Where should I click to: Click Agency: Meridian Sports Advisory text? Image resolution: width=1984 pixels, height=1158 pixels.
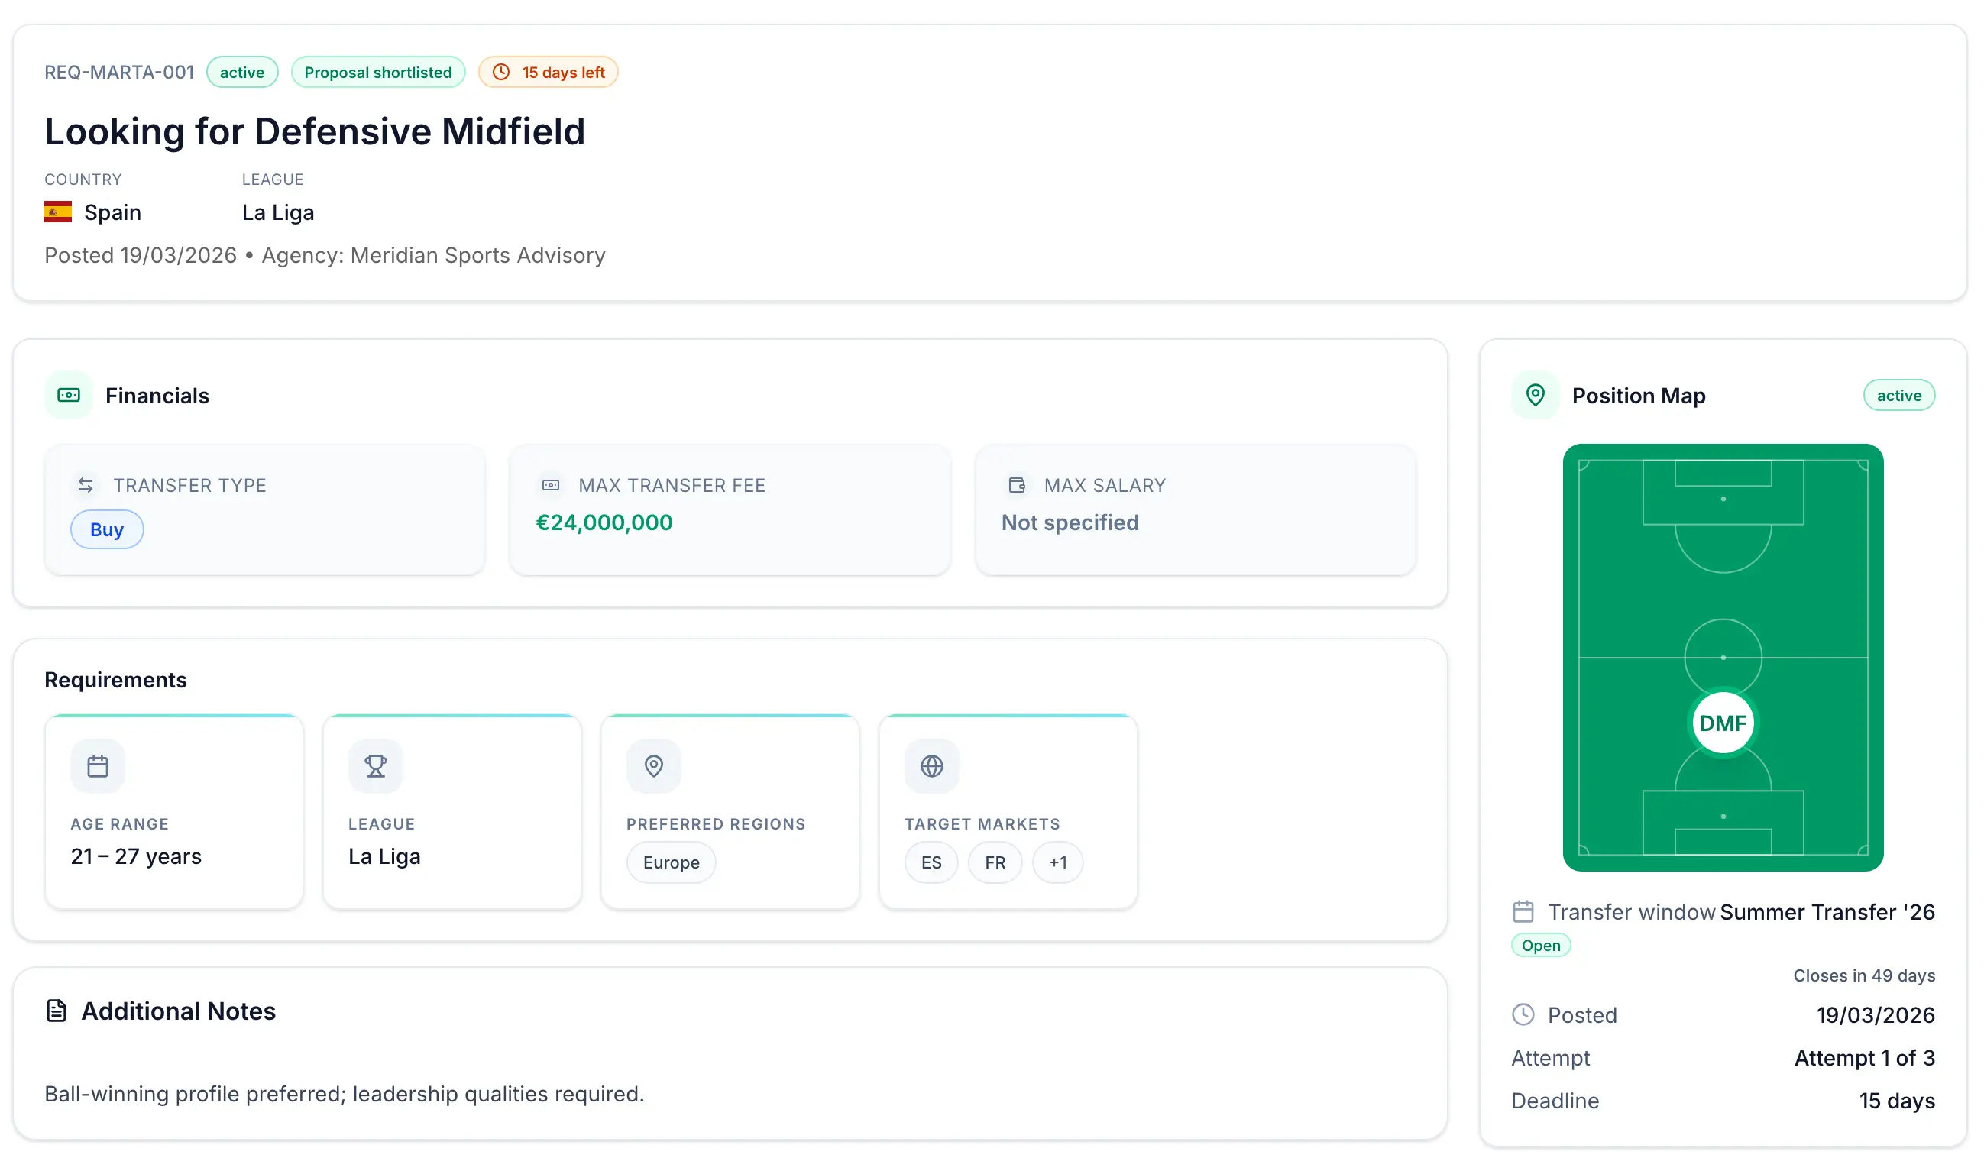click(x=434, y=255)
